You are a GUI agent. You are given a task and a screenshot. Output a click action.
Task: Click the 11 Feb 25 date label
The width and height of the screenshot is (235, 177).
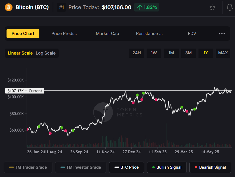point(158,152)
